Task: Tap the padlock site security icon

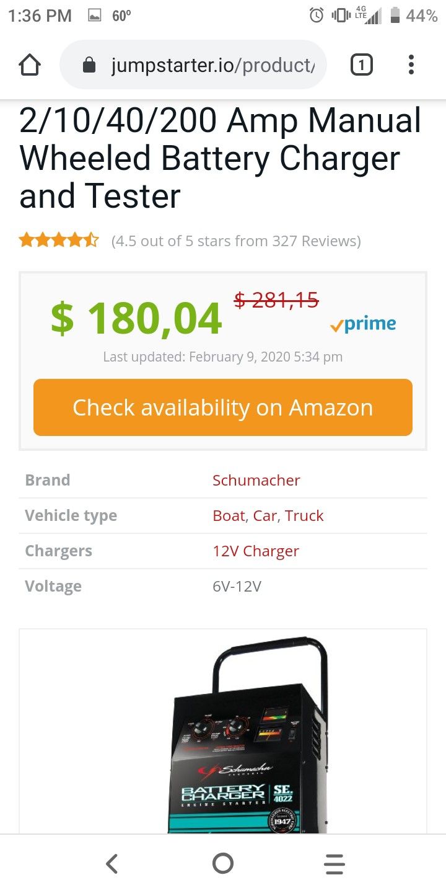Action: click(89, 65)
